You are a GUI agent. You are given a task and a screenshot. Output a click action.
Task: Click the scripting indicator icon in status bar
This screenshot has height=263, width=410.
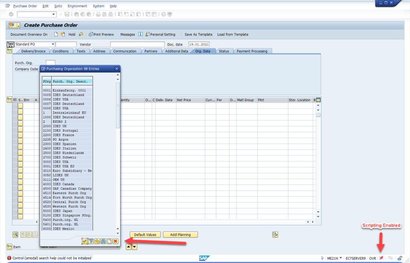tap(382, 258)
